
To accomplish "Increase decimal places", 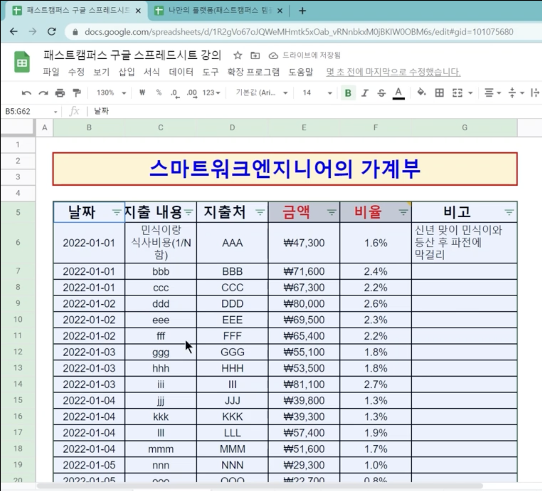I will click(192, 93).
